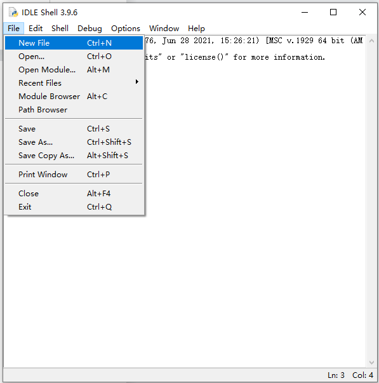Viewport: 379px width, 383px height.
Task: Click Open Module... menu entry
Action: (x=74, y=70)
